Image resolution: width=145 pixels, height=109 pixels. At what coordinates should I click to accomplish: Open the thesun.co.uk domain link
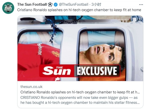click(31, 87)
